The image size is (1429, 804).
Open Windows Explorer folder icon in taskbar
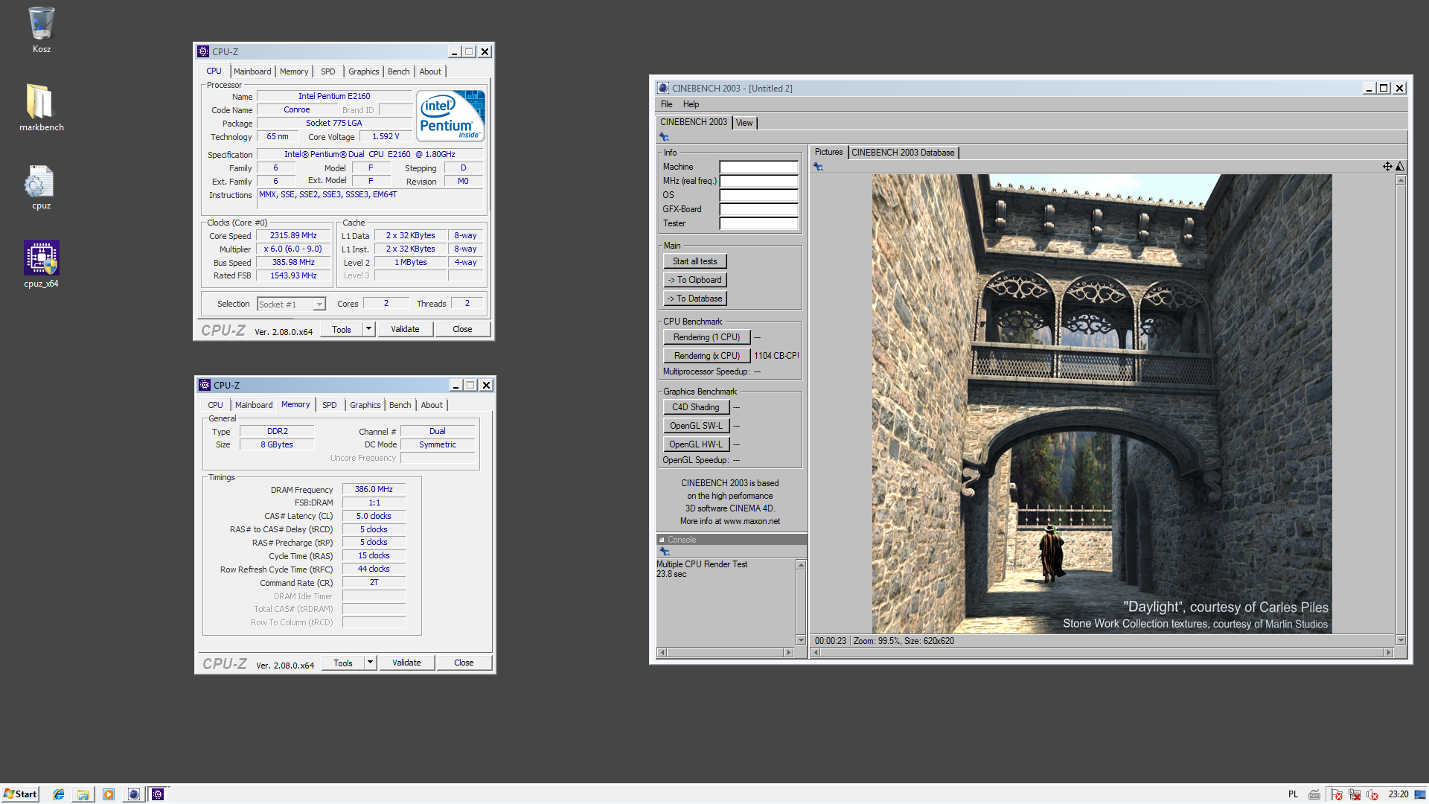coord(83,794)
